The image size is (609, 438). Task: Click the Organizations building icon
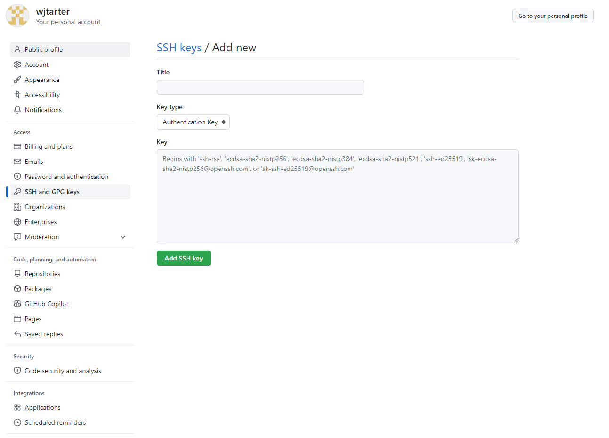tap(17, 207)
